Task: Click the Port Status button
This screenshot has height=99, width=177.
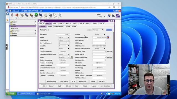Action: coord(64,82)
